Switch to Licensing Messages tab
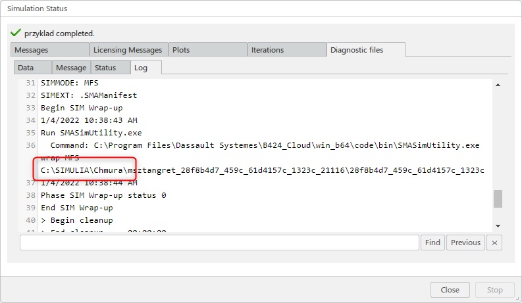Viewport: 522px width, 303px height. click(128, 50)
